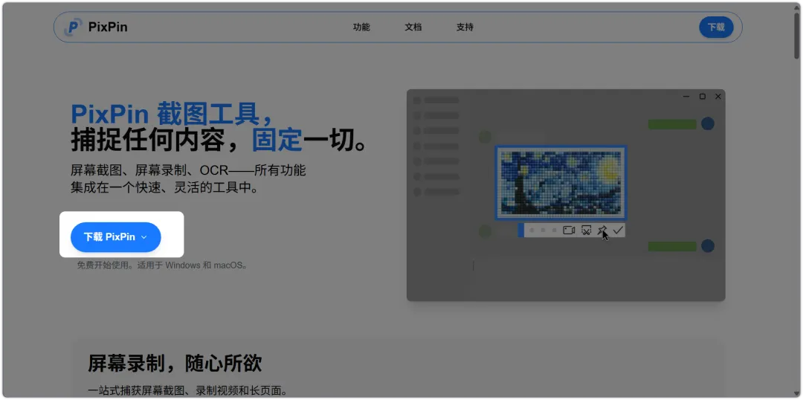803x400 pixels.
Task: Click the PixPin 截图工具 headline text
Action: [173, 113]
